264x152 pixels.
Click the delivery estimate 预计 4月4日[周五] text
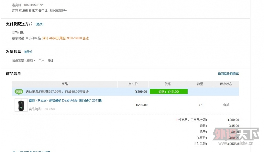tap(54, 38)
